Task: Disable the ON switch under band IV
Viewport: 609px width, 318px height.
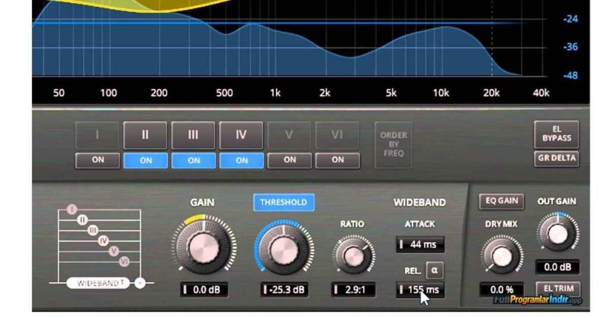Action: tap(241, 160)
